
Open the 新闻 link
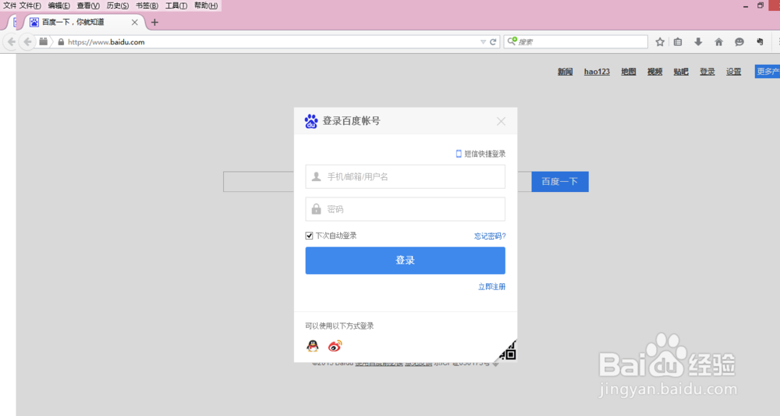tap(565, 72)
